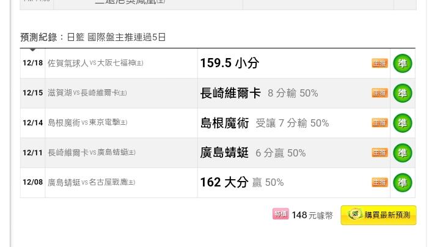The height and width of the screenshot is (247, 440).
Task: Open 島根魔術 vs 東京電擊 matchup
Action: [87, 123]
